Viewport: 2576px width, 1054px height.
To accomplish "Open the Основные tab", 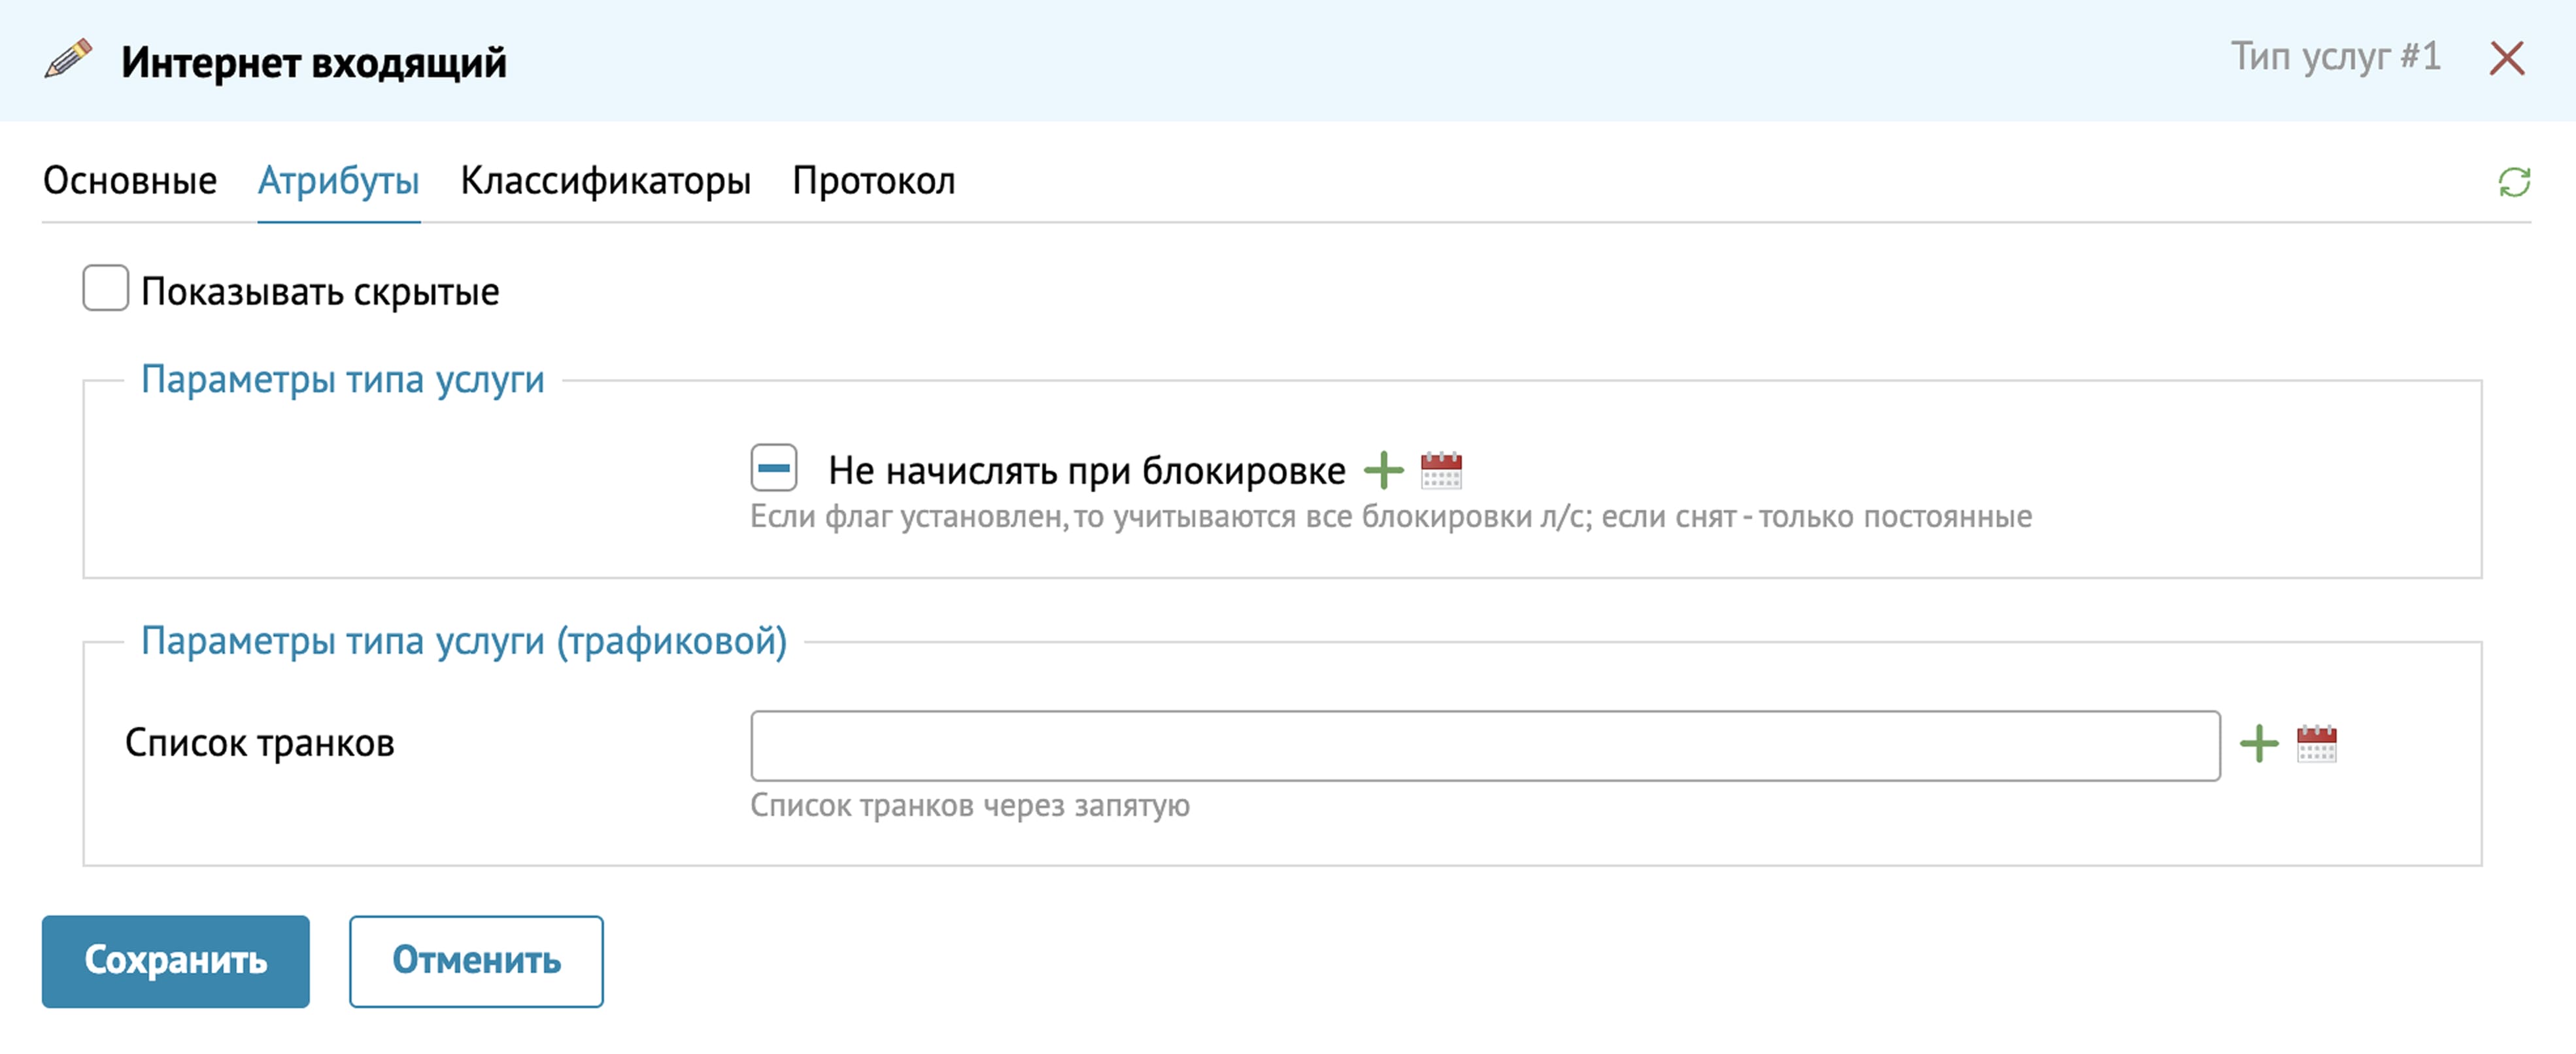I will [130, 181].
